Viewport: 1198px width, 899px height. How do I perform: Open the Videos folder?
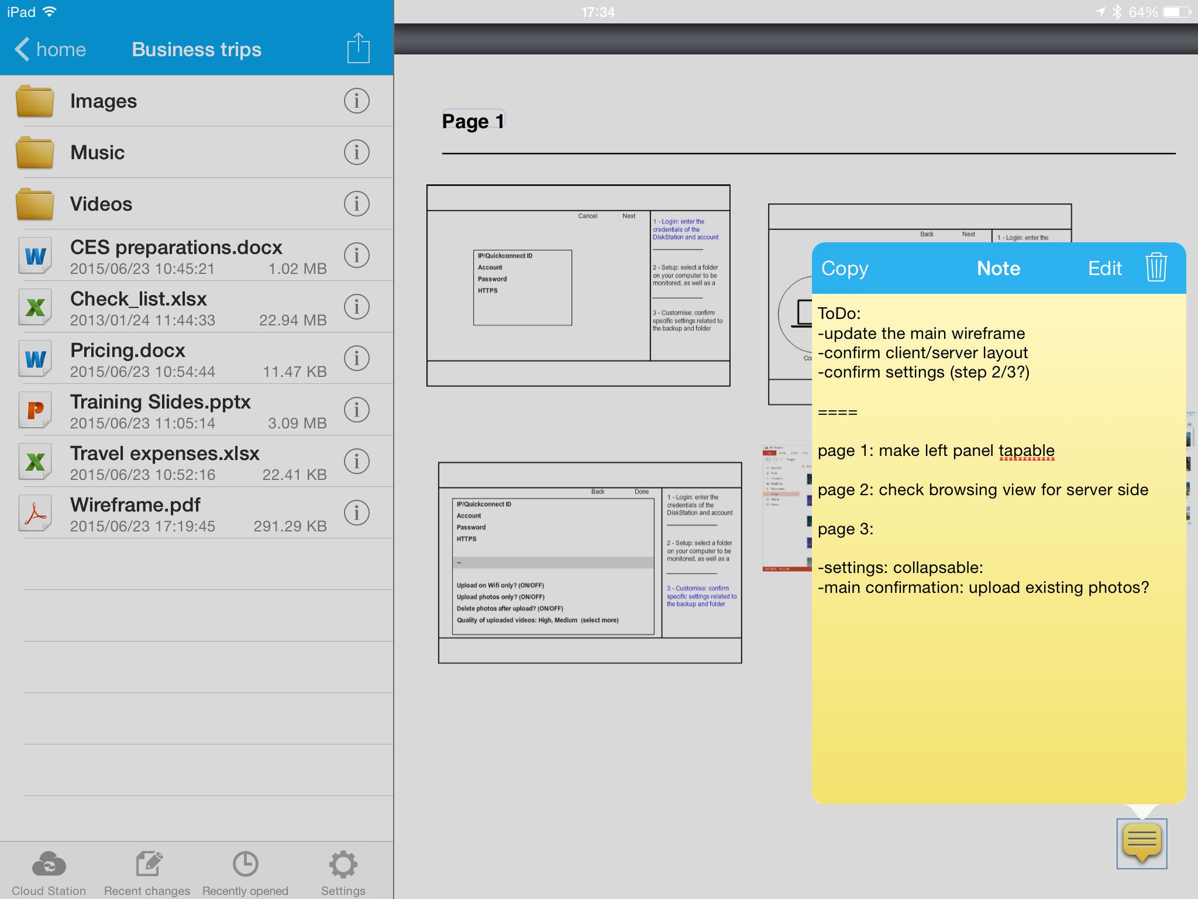[x=101, y=204]
